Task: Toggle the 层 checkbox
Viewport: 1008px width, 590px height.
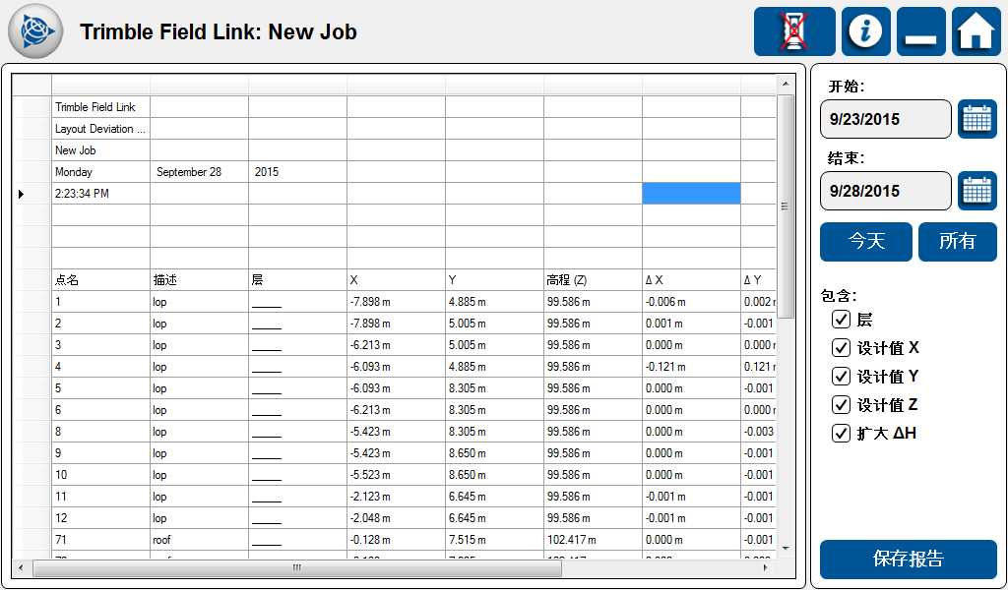Action: tap(841, 319)
